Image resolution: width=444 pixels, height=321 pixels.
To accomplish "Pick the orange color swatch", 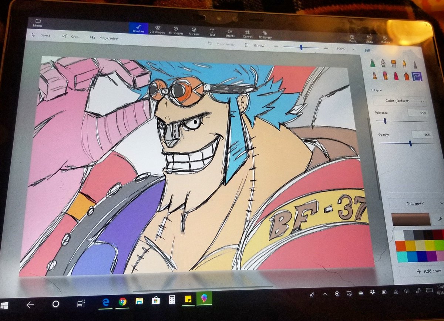I will pos(400,245).
